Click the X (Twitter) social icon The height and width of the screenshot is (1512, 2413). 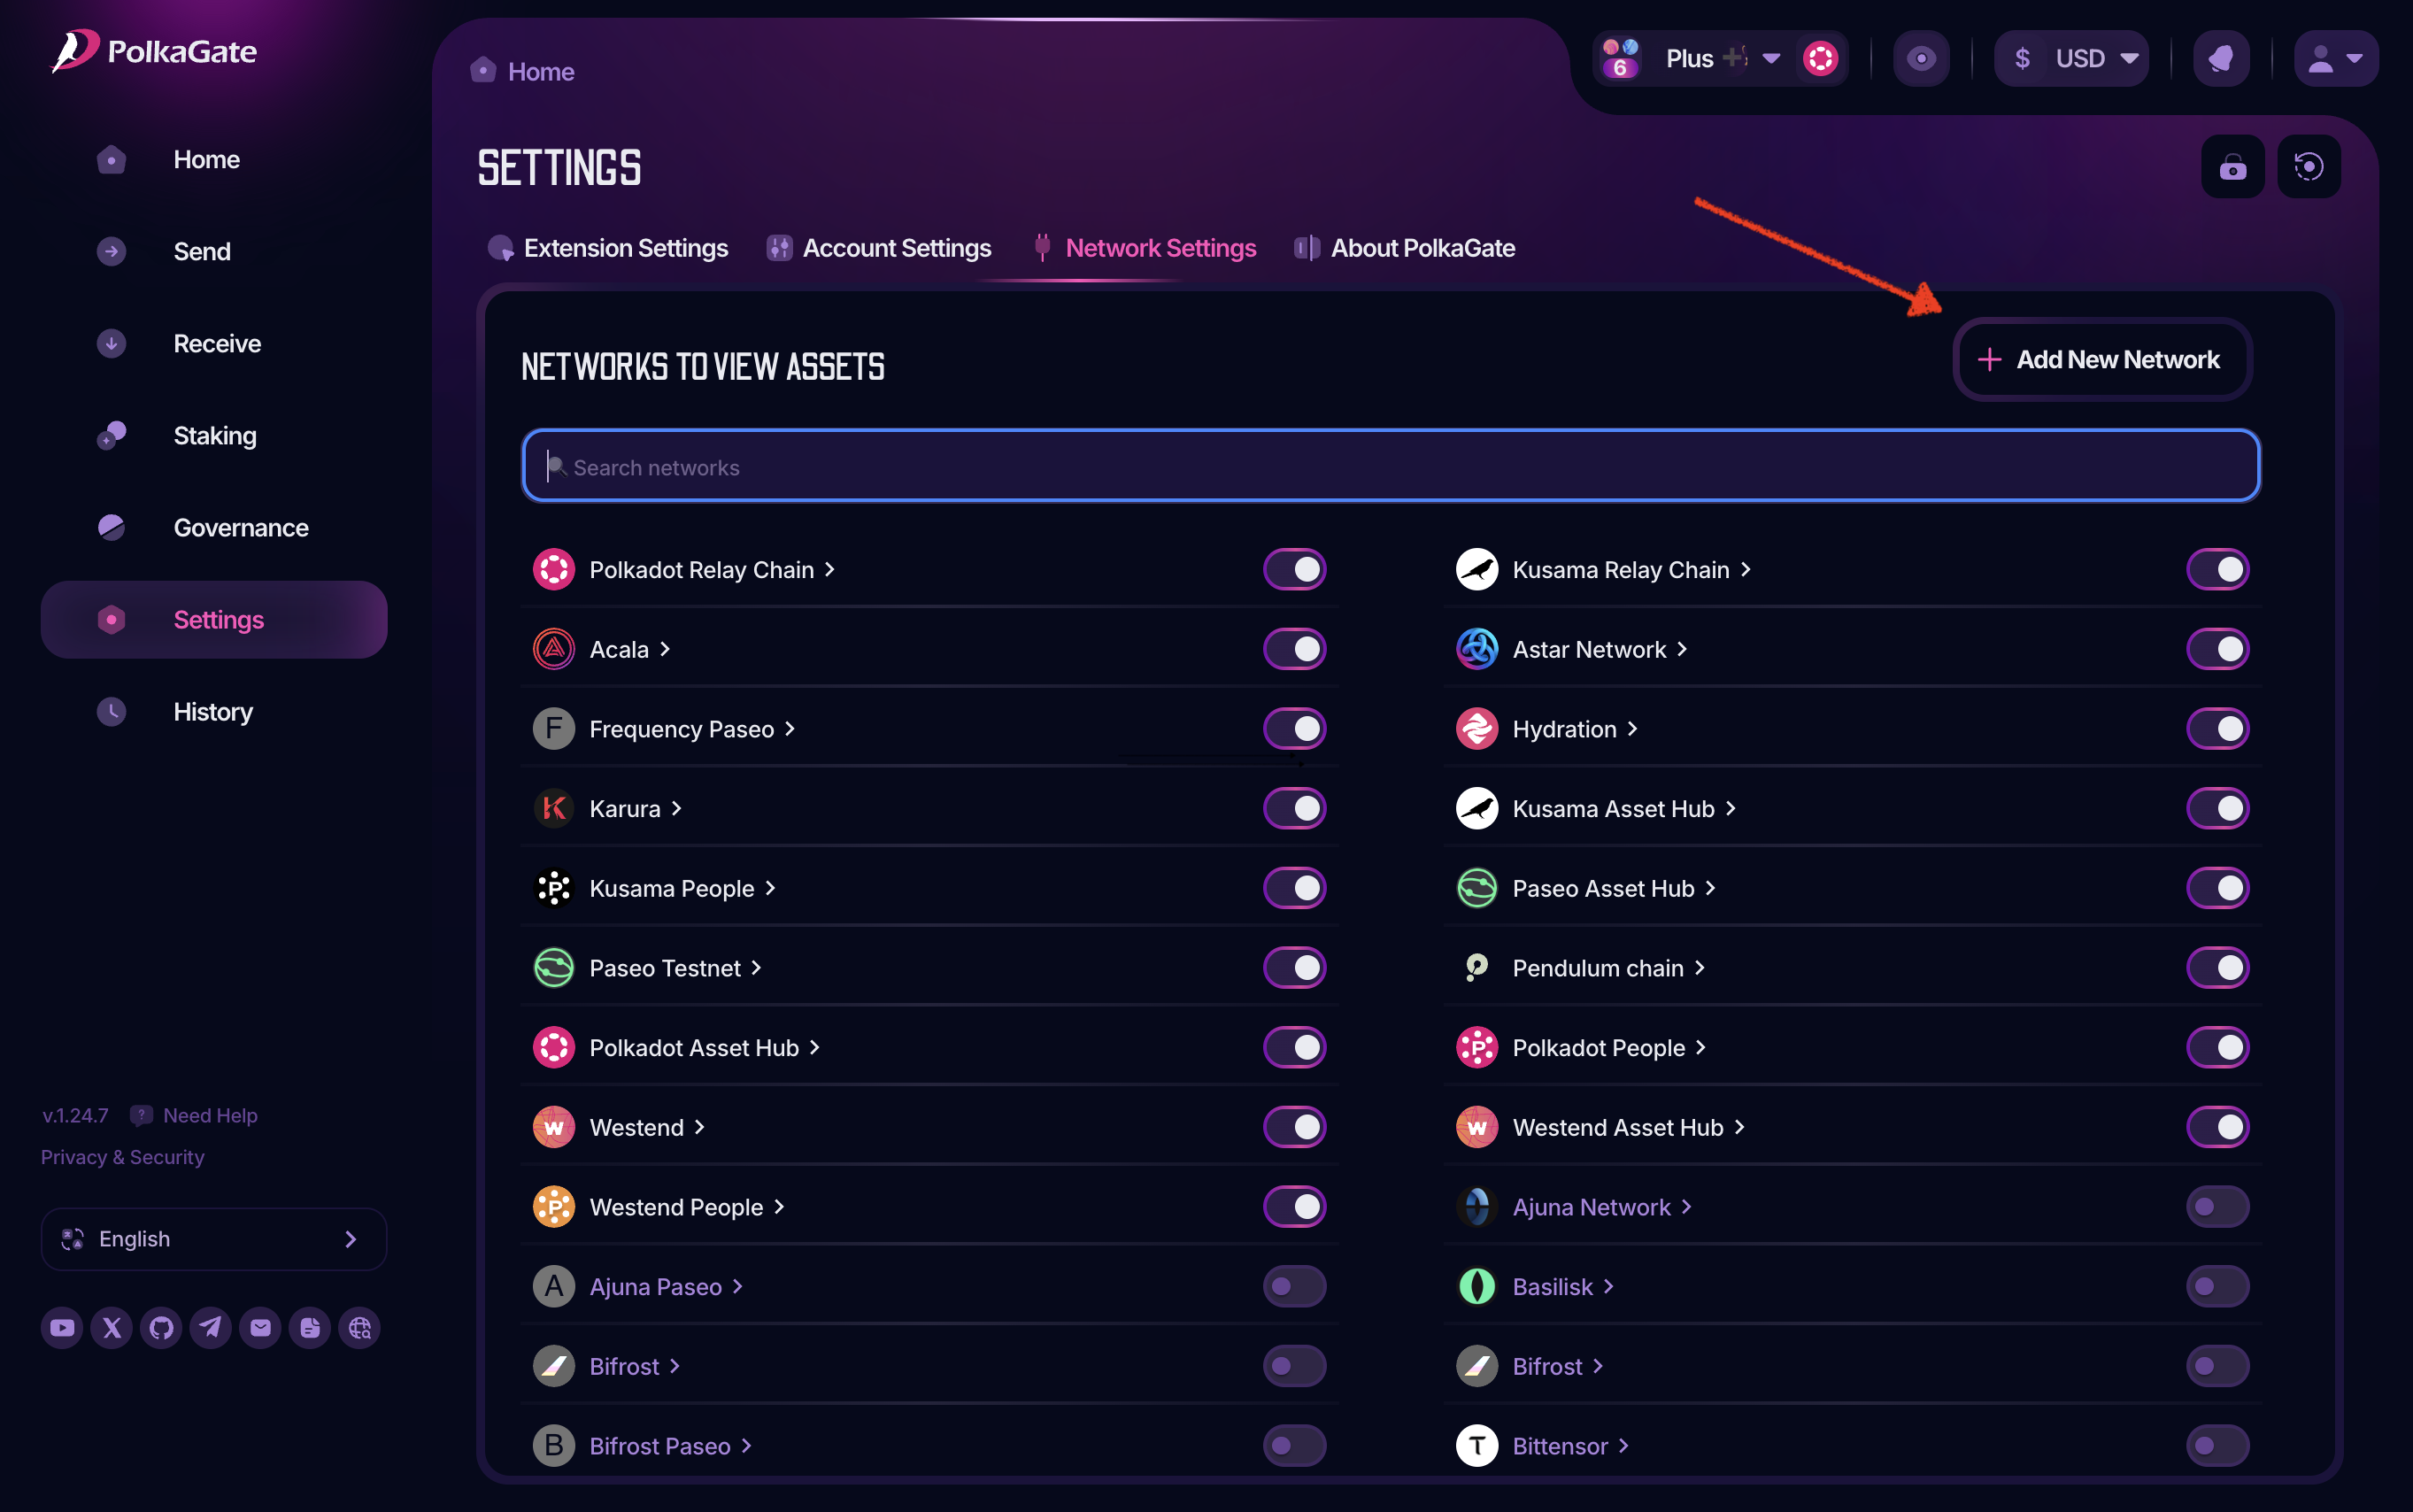pyautogui.click(x=112, y=1328)
